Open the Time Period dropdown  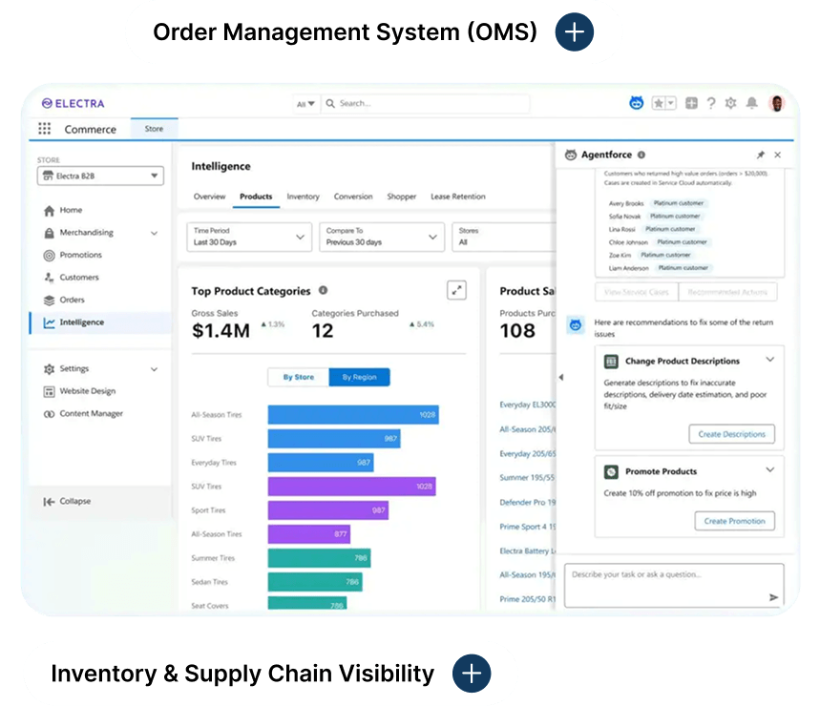coord(249,237)
